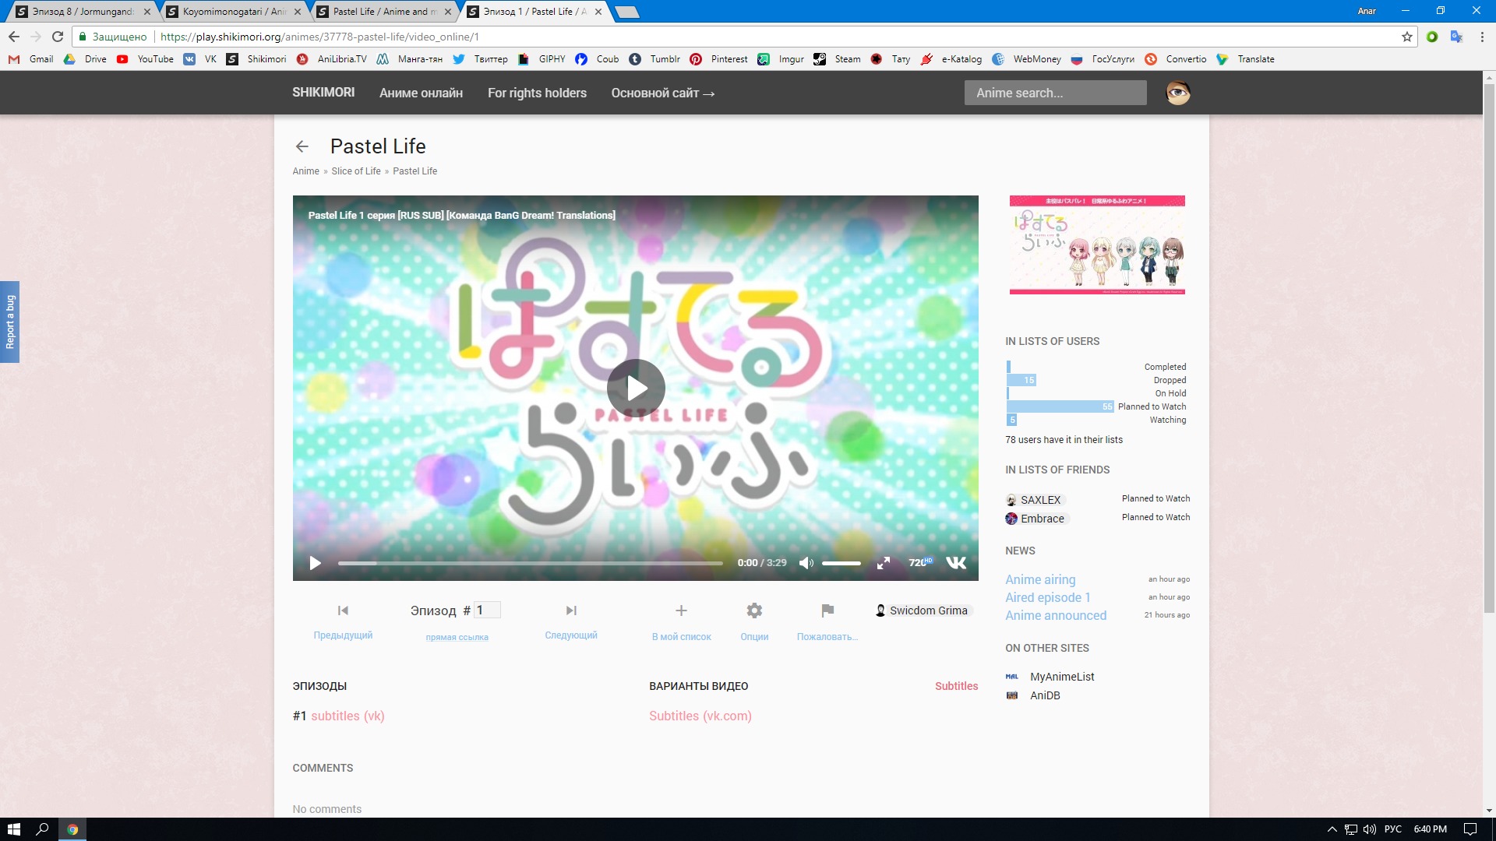
Task: Click the large play button on video
Action: click(636, 388)
